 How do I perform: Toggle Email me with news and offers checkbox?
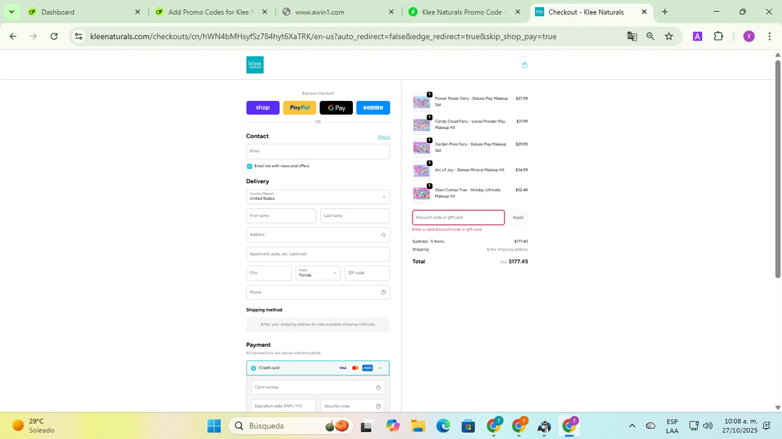point(249,166)
